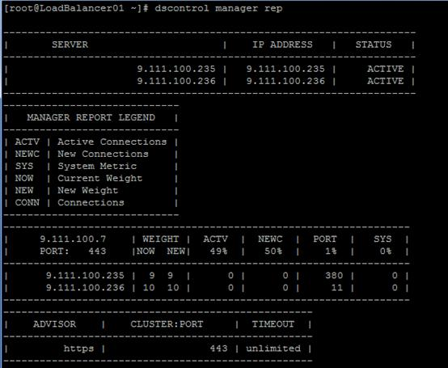Select server name 9.111.100.236 in top table

tap(176, 81)
